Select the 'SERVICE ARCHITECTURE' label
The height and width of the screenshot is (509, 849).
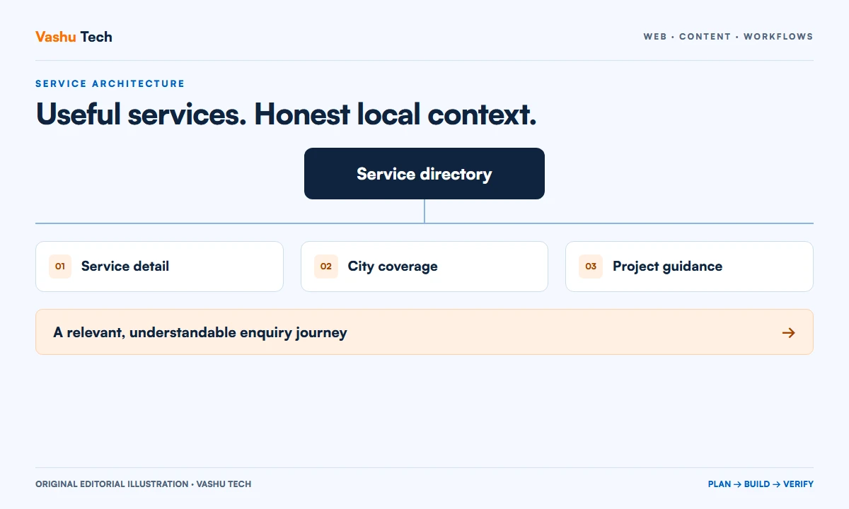tap(110, 83)
